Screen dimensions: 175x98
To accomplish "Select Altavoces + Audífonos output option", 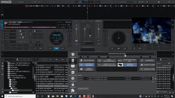I will pyautogui.click(x=87, y=65).
